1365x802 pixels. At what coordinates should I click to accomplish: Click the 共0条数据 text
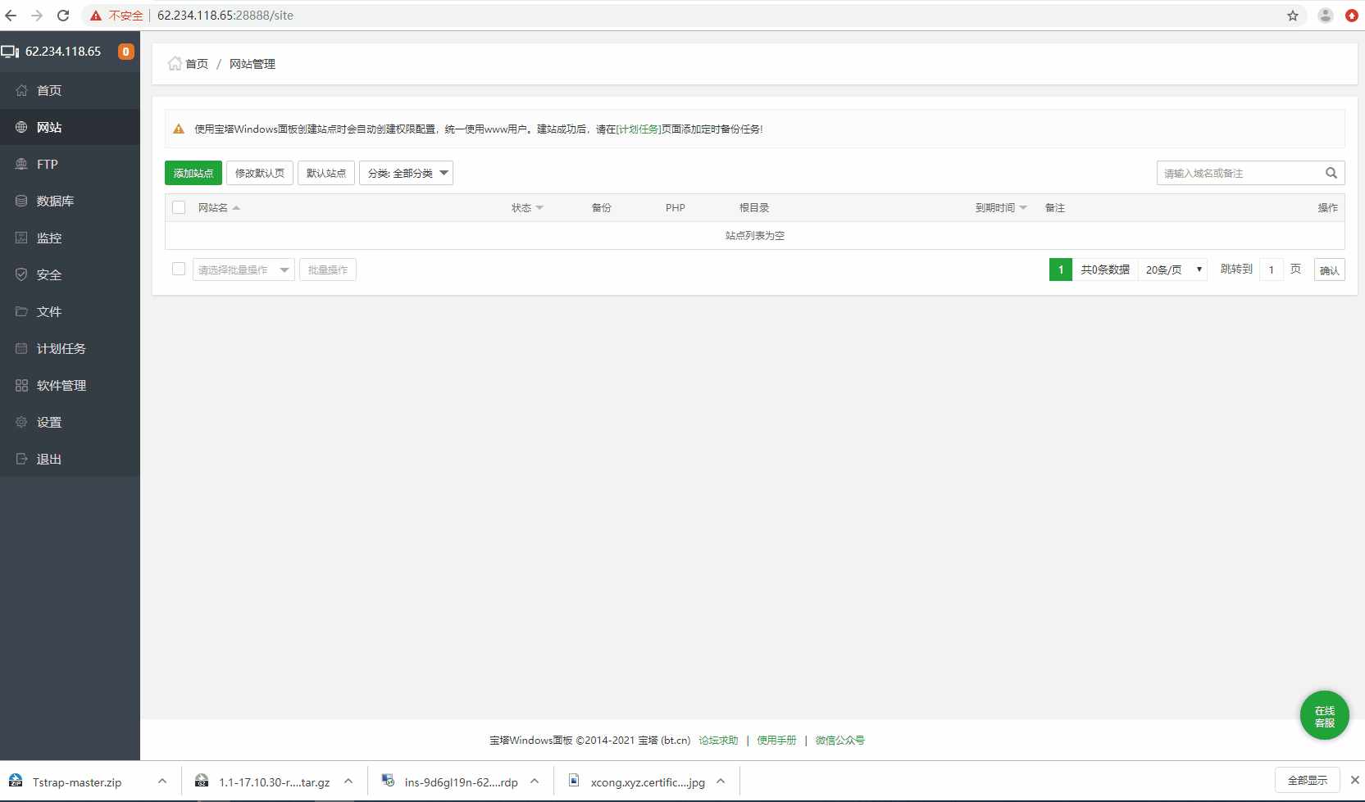point(1105,270)
